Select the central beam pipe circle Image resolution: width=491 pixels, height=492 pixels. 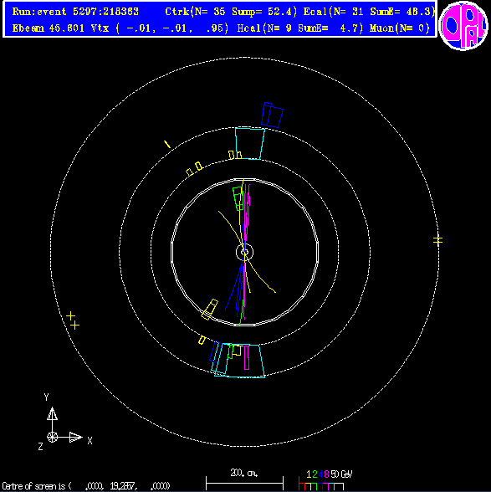coord(245,252)
